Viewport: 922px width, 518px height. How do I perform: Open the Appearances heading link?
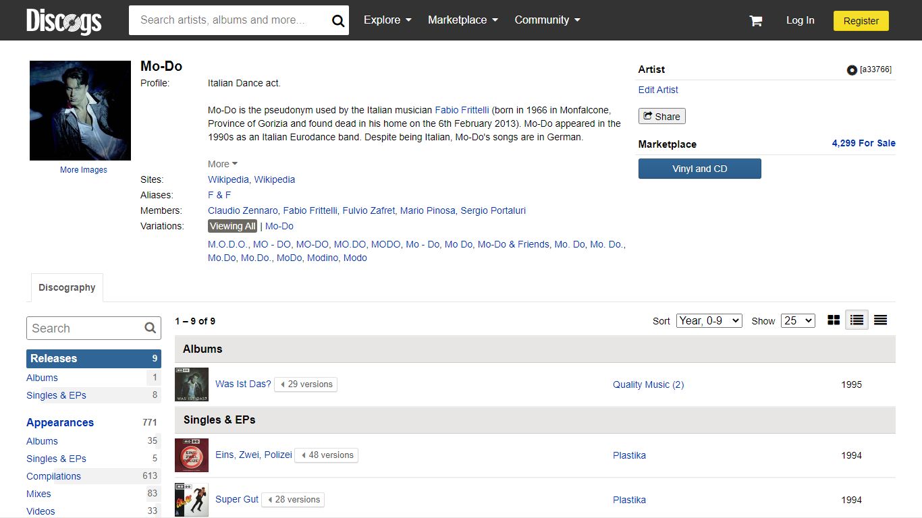[60, 423]
